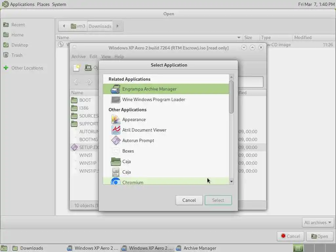Go forward in archive manager navigation
336x252 pixels.
click(89, 82)
